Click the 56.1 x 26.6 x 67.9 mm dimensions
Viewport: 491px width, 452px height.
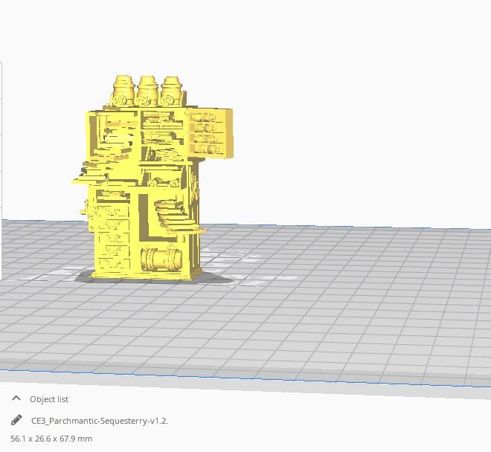pos(51,439)
